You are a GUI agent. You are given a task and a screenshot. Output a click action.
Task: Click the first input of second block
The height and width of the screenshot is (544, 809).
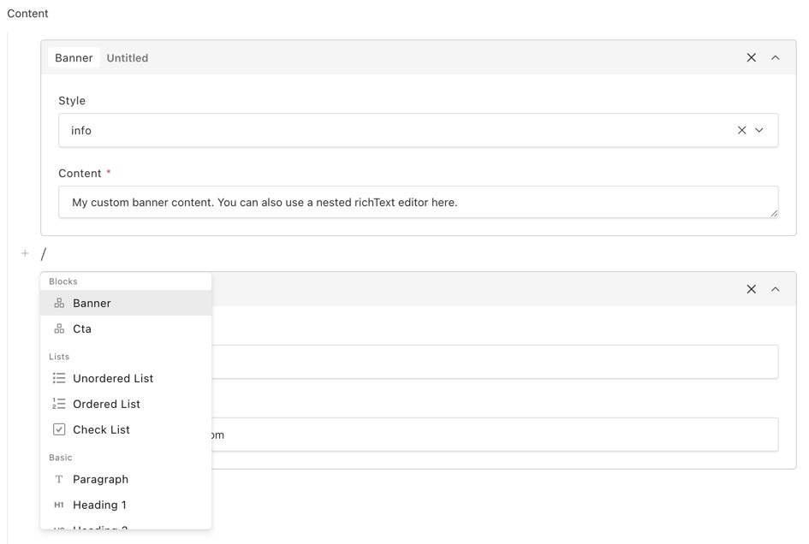pyautogui.click(x=497, y=362)
